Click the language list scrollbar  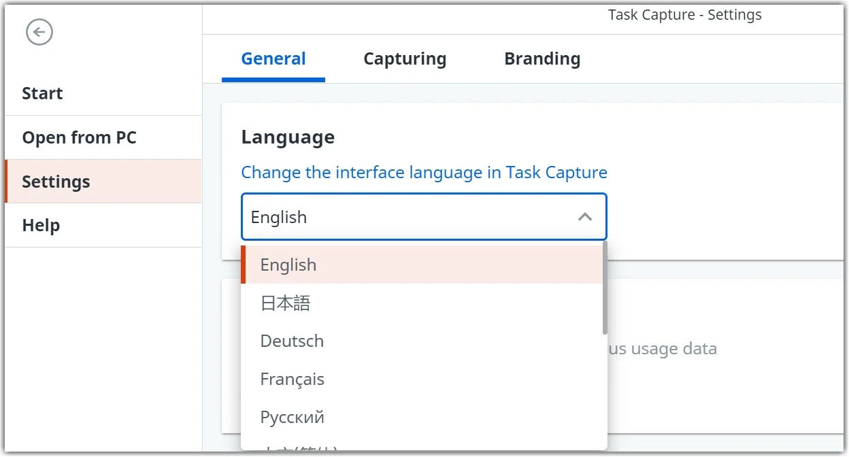pos(605,288)
